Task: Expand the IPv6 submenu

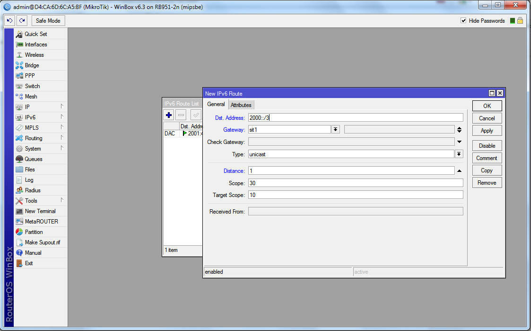Action: 30,117
